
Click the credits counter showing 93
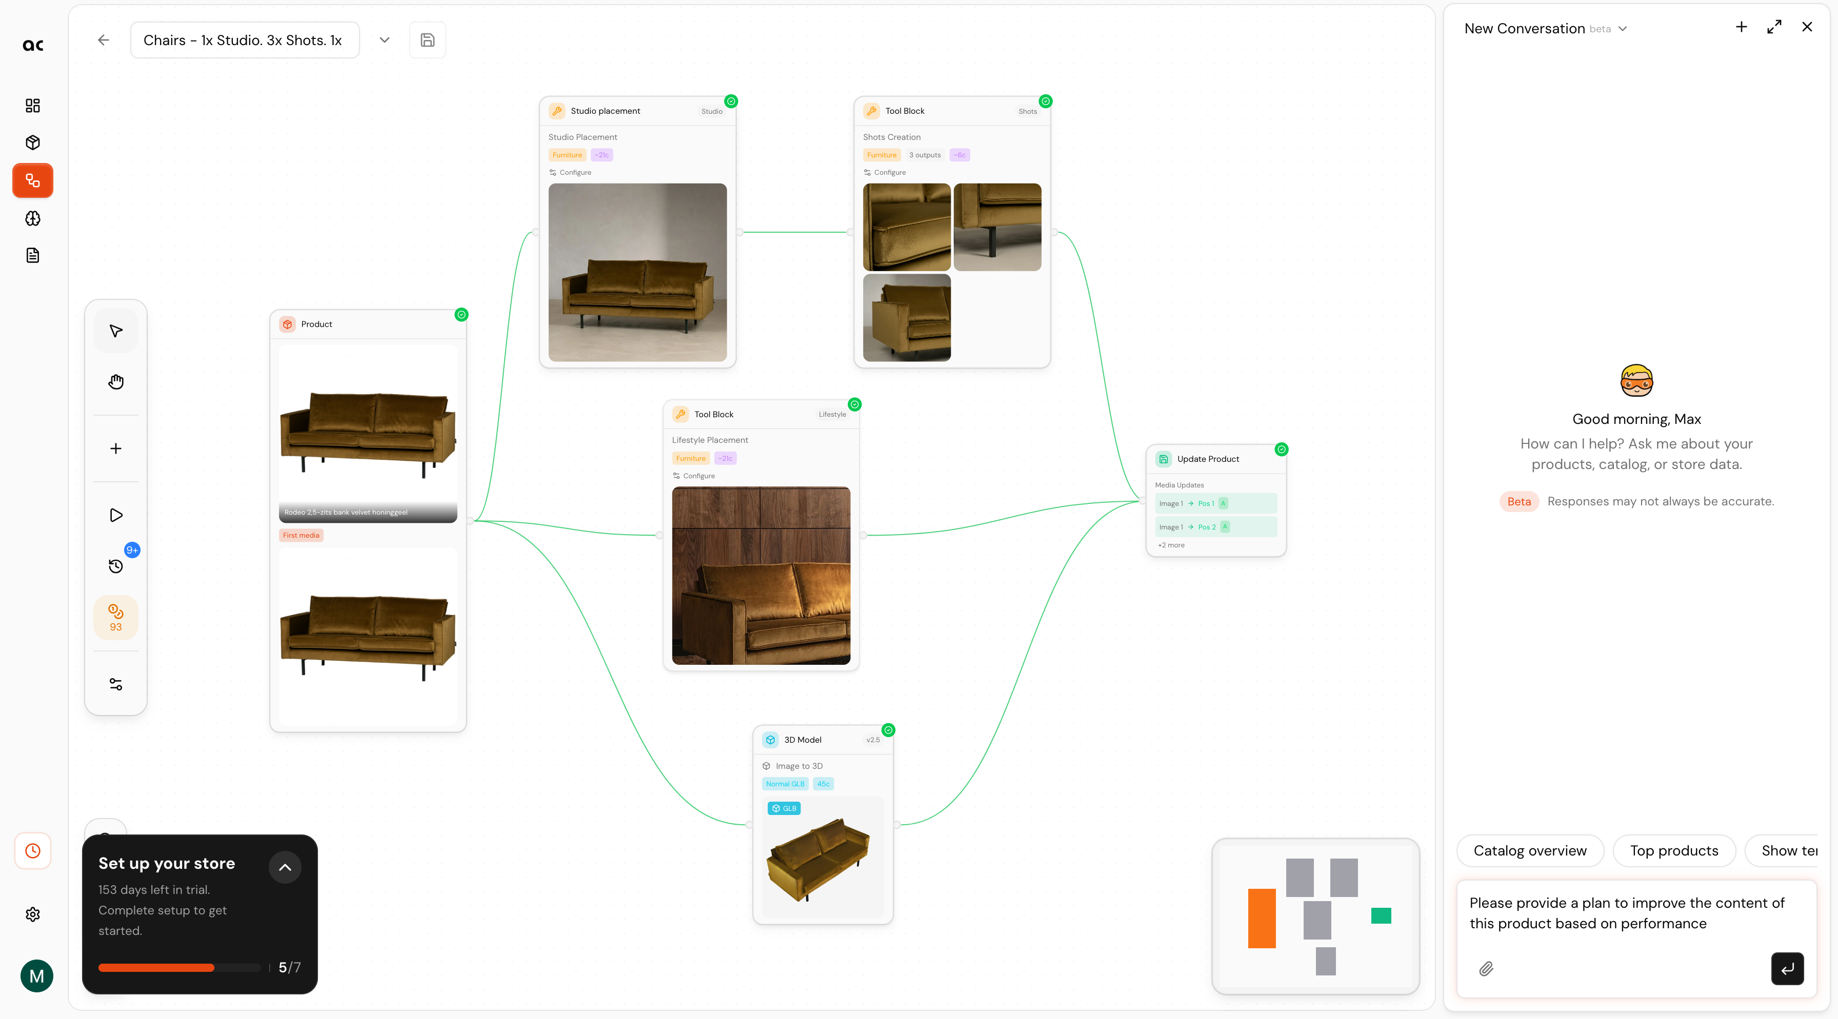click(x=115, y=618)
